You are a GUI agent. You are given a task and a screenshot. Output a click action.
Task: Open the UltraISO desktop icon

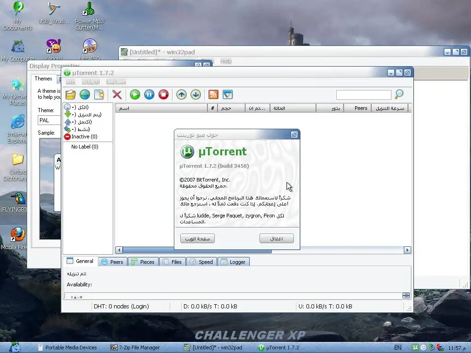[x=90, y=50]
